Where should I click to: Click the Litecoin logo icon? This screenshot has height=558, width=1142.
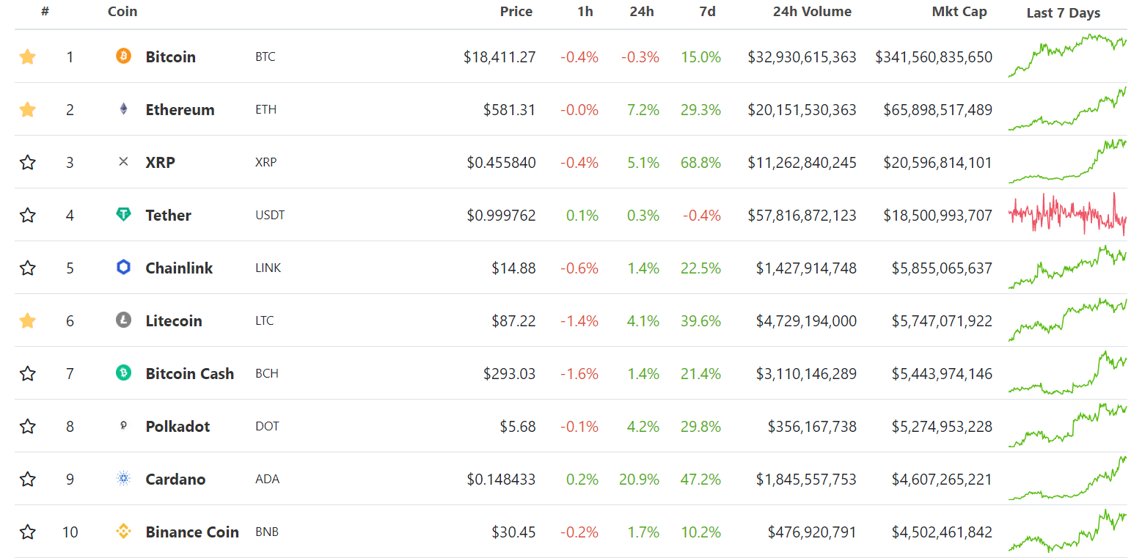pos(123,320)
